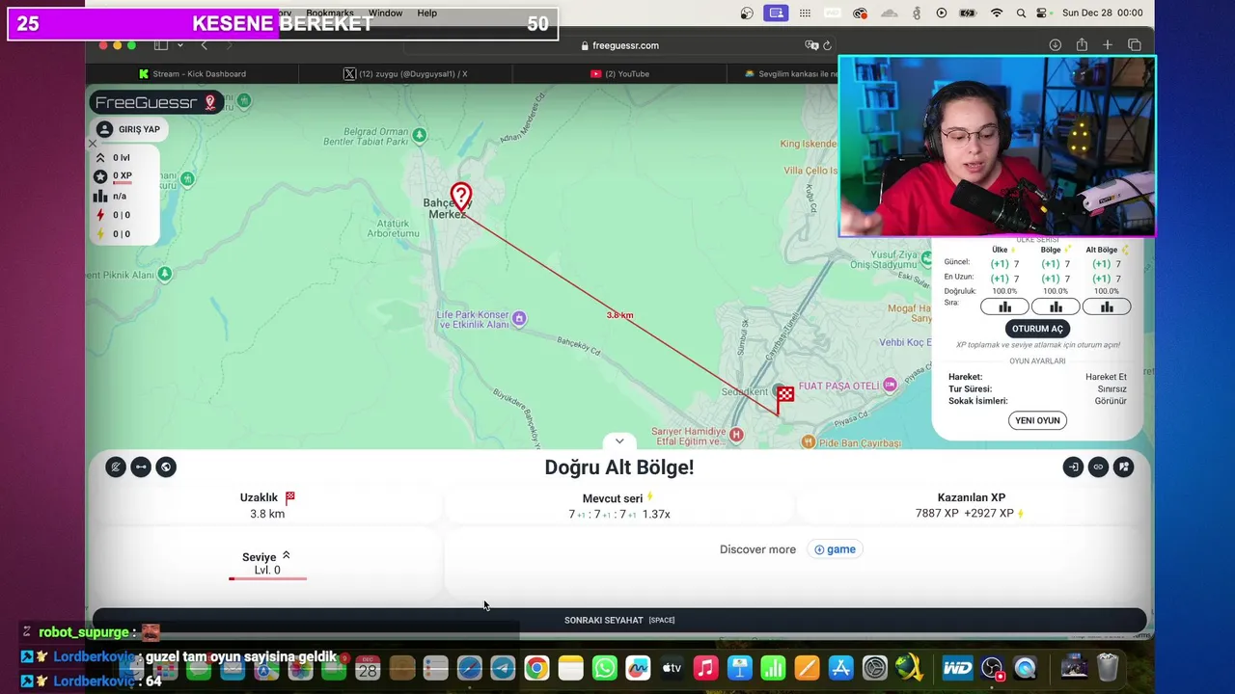This screenshot has width=1235, height=694.
Task: Click the Belgrad Ormanı park marker
Action: [x=420, y=134]
